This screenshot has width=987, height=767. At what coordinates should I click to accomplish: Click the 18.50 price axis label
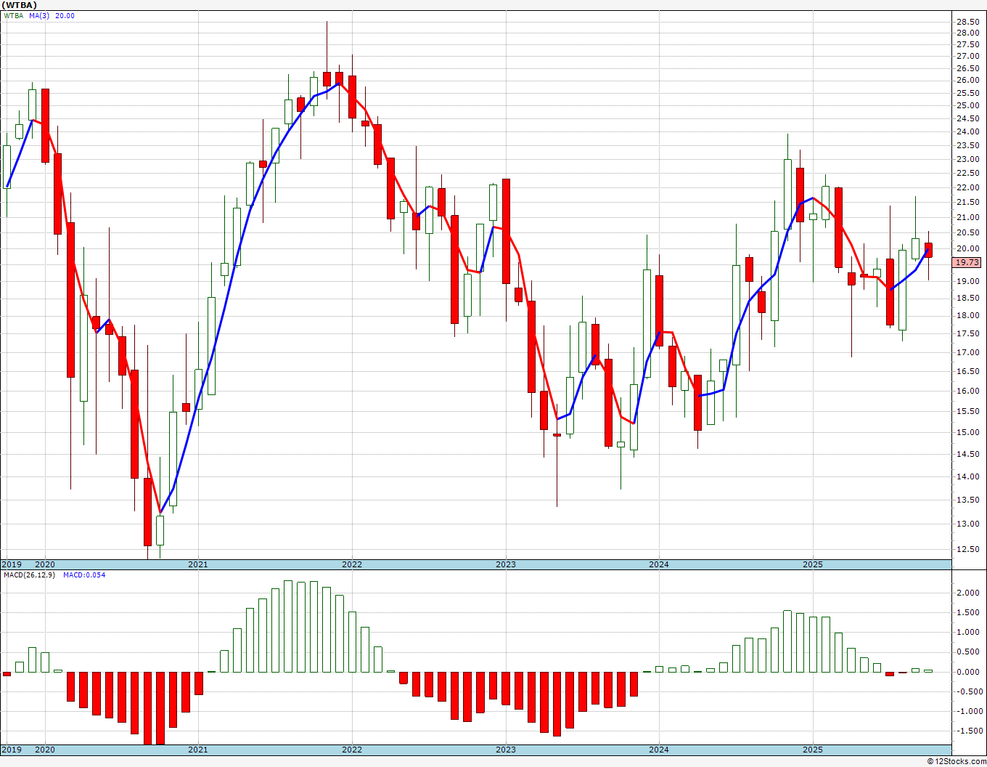(x=968, y=299)
